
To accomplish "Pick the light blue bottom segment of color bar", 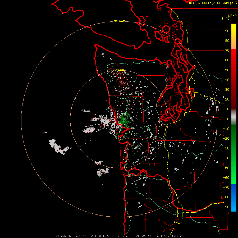I will click(234, 207).
